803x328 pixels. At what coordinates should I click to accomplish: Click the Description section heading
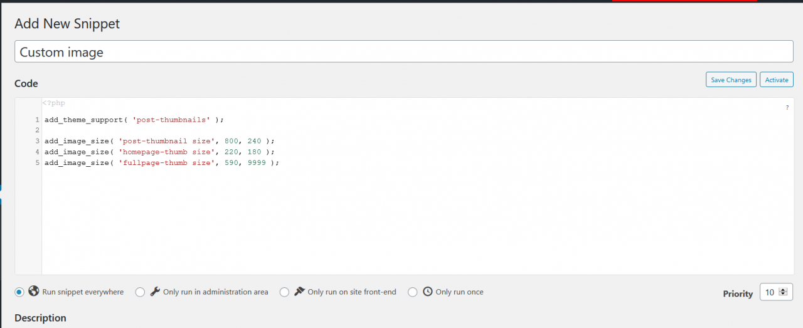pyautogui.click(x=40, y=318)
